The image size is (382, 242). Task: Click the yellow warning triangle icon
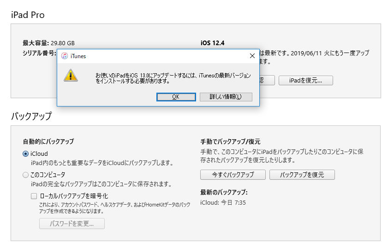71,76
